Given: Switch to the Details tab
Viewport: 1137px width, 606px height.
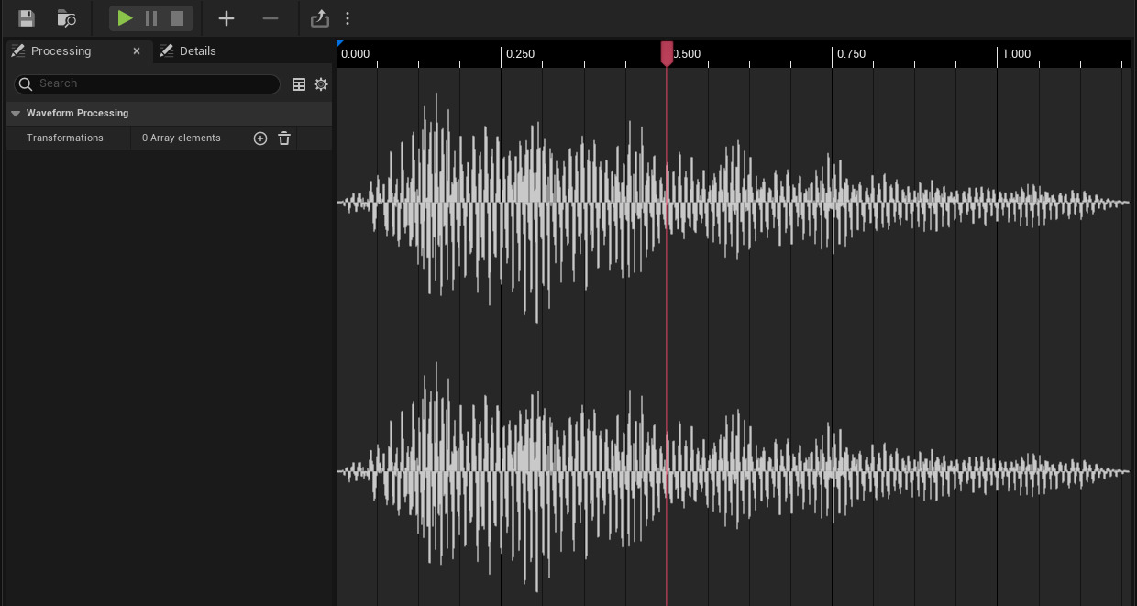Looking at the screenshot, I should coord(199,50).
